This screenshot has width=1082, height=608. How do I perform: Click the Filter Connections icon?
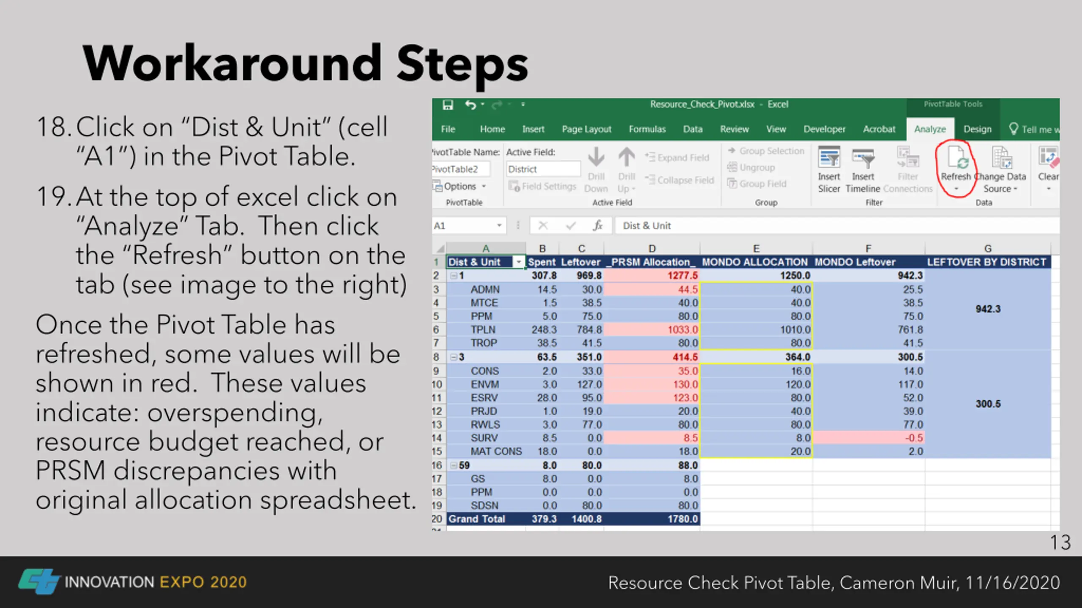click(x=908, y=157)
